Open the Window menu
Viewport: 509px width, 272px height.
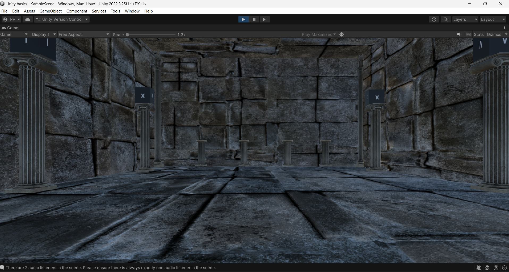pyautogui.click(x=132, y=11)
